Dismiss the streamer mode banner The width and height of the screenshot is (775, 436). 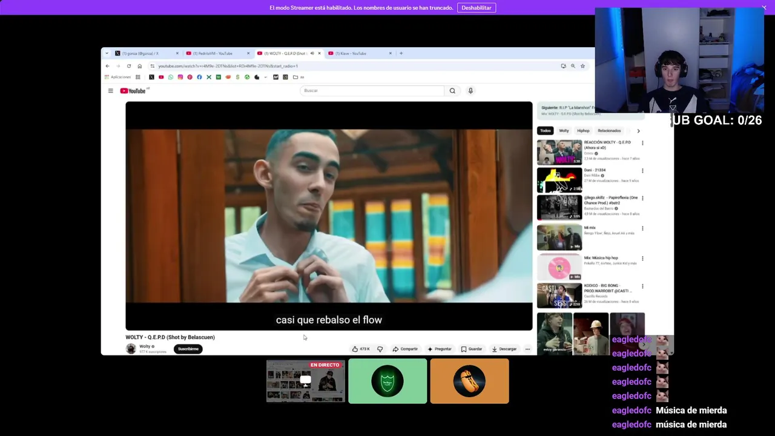click(x=764, y=7)
